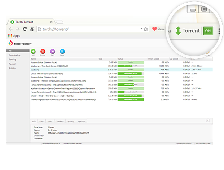This screenshot has width=224, height=170.
Task: Show Seeding torrents in sidebar
Action: pos(12,60)
